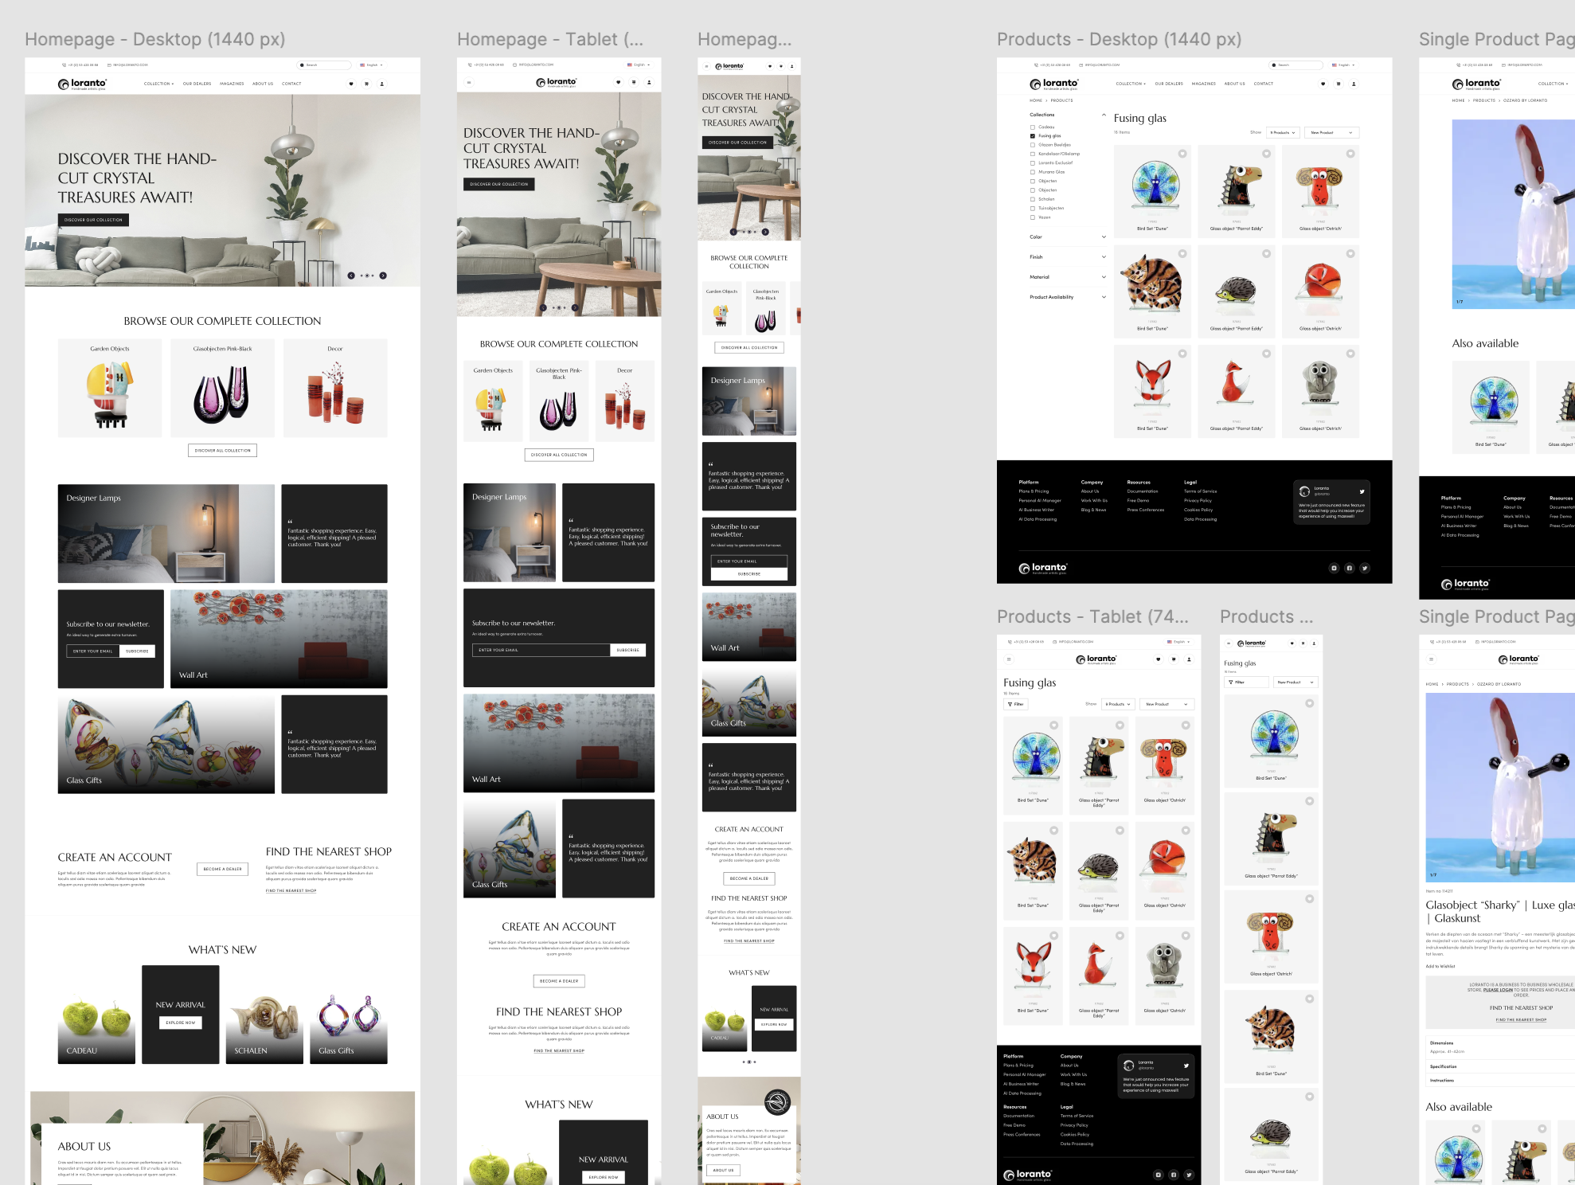The height and width of the screenshot is (1185, 1575).
Task: Click FIND THE NEAREST SHOP link in Homepage Desktop
Action: 291,890
